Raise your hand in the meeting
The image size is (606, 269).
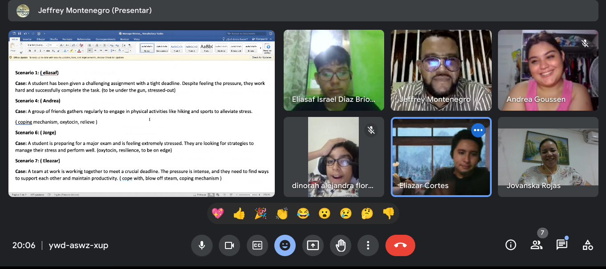pyautogui.click(x=341, y=245)
